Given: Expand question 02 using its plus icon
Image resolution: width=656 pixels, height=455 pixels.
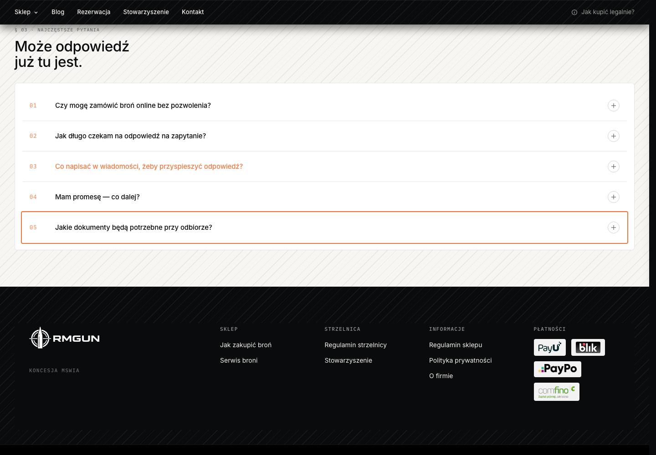Looking at the screenshot, I should point(614,136).
